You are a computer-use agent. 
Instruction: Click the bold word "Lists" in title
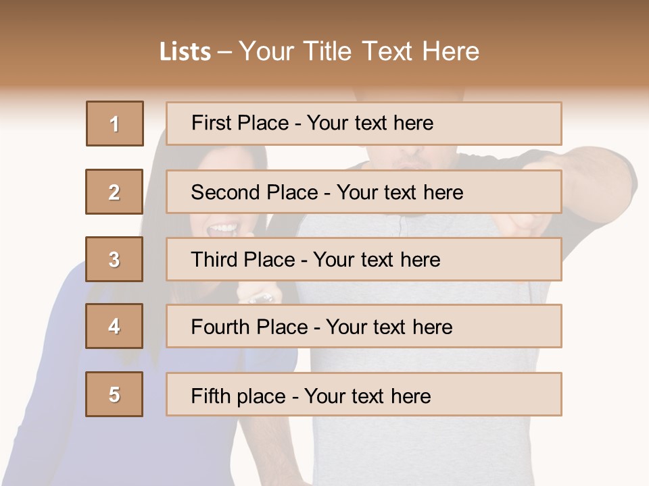[185, 52]
